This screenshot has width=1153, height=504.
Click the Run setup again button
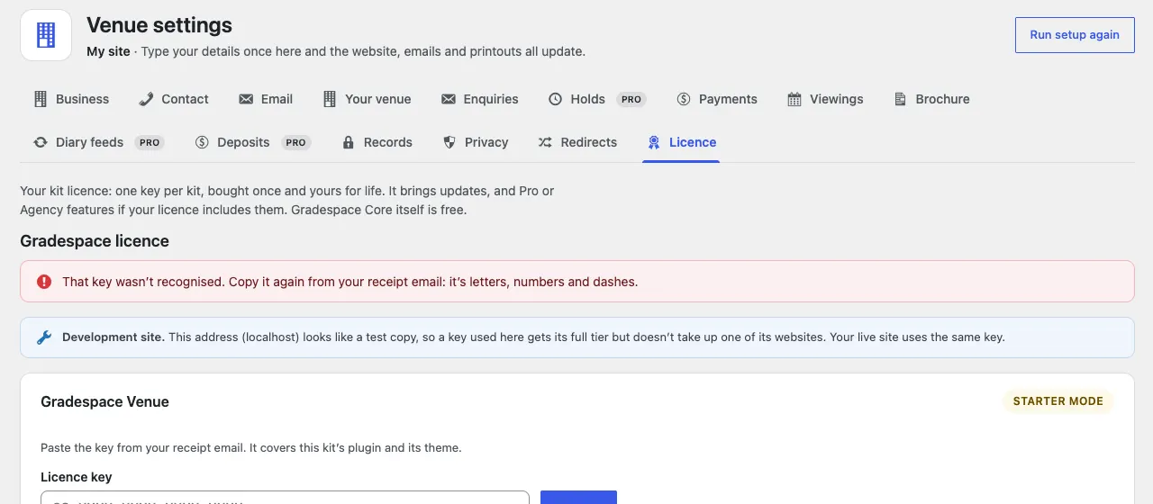1075,35
